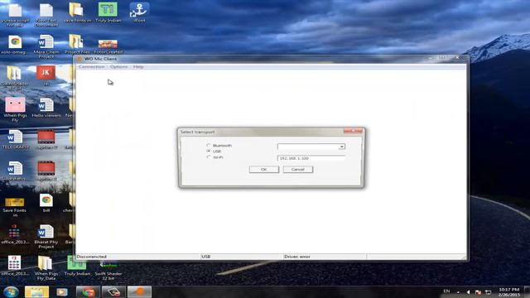Open the Truly Indian icon at desktop top

coord(108,12)
